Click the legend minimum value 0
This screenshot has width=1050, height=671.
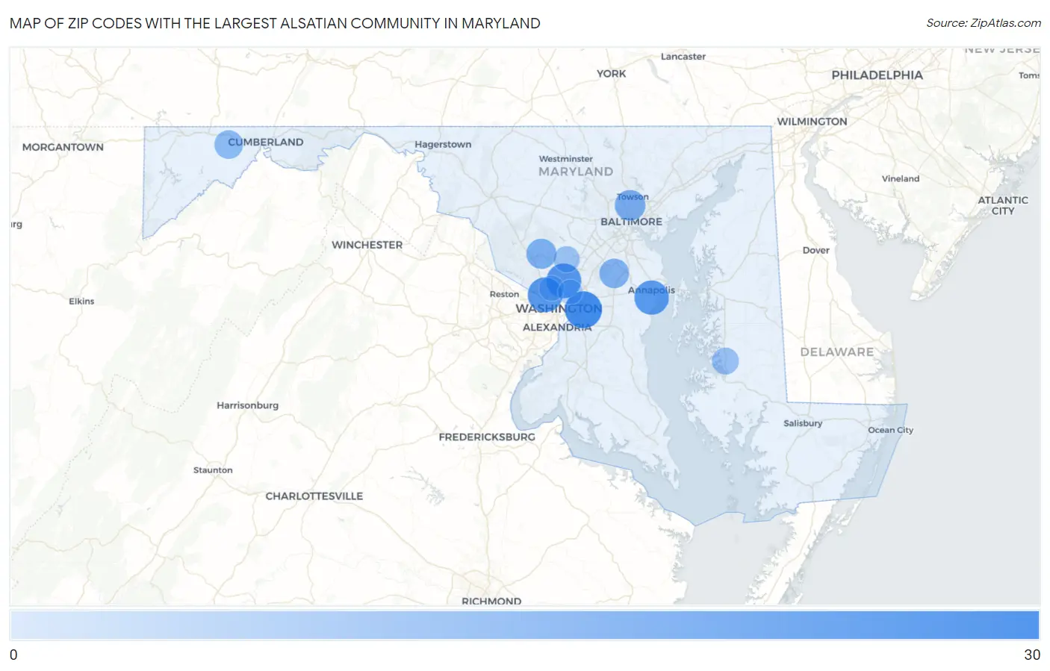click(13, 655)
